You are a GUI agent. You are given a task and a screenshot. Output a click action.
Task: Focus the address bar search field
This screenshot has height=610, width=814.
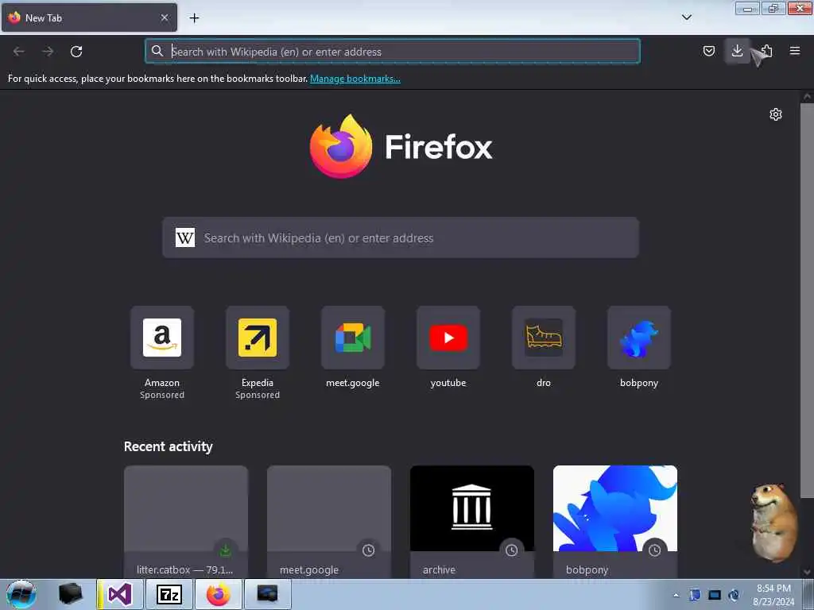[393, 52]
